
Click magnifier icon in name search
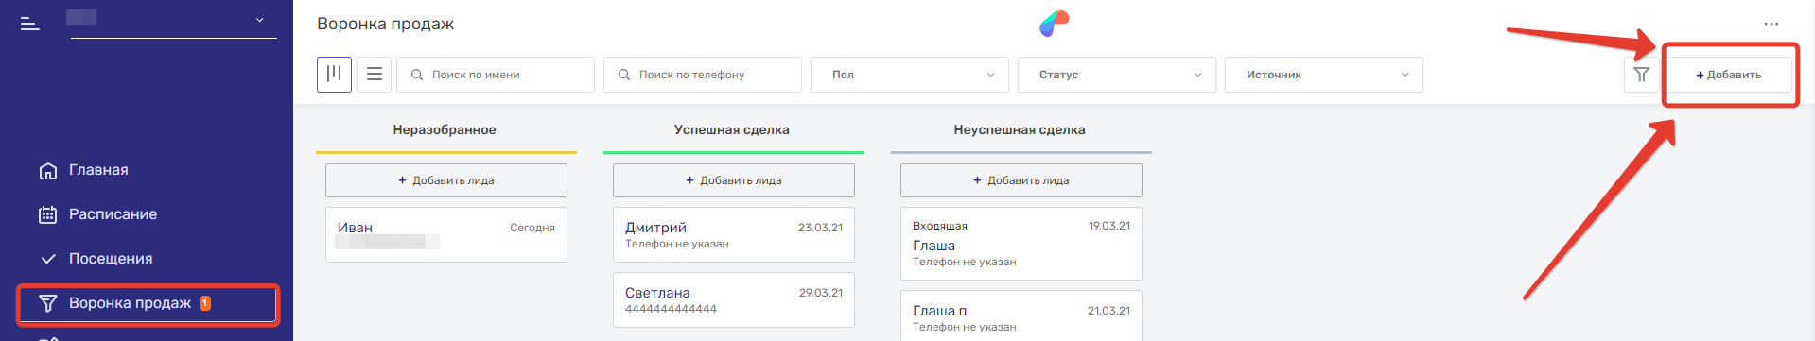(417, 75)
